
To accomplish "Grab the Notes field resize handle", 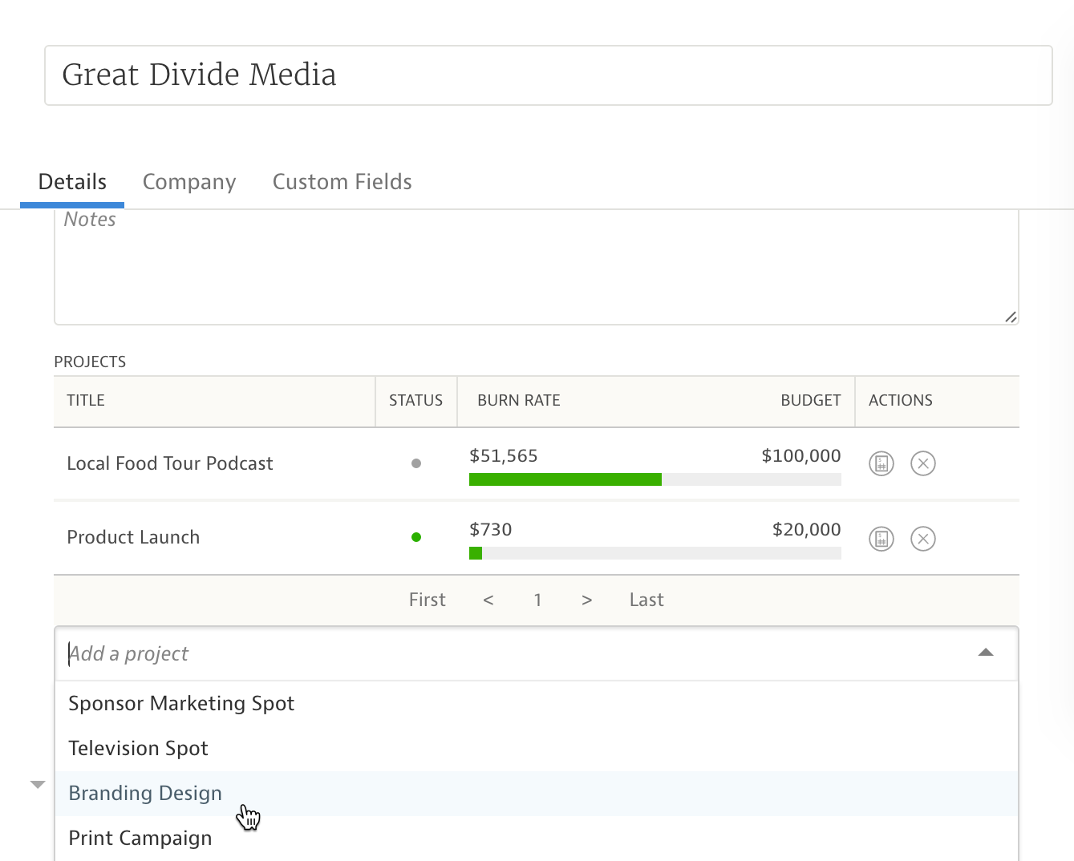I will coord(1011,317).
